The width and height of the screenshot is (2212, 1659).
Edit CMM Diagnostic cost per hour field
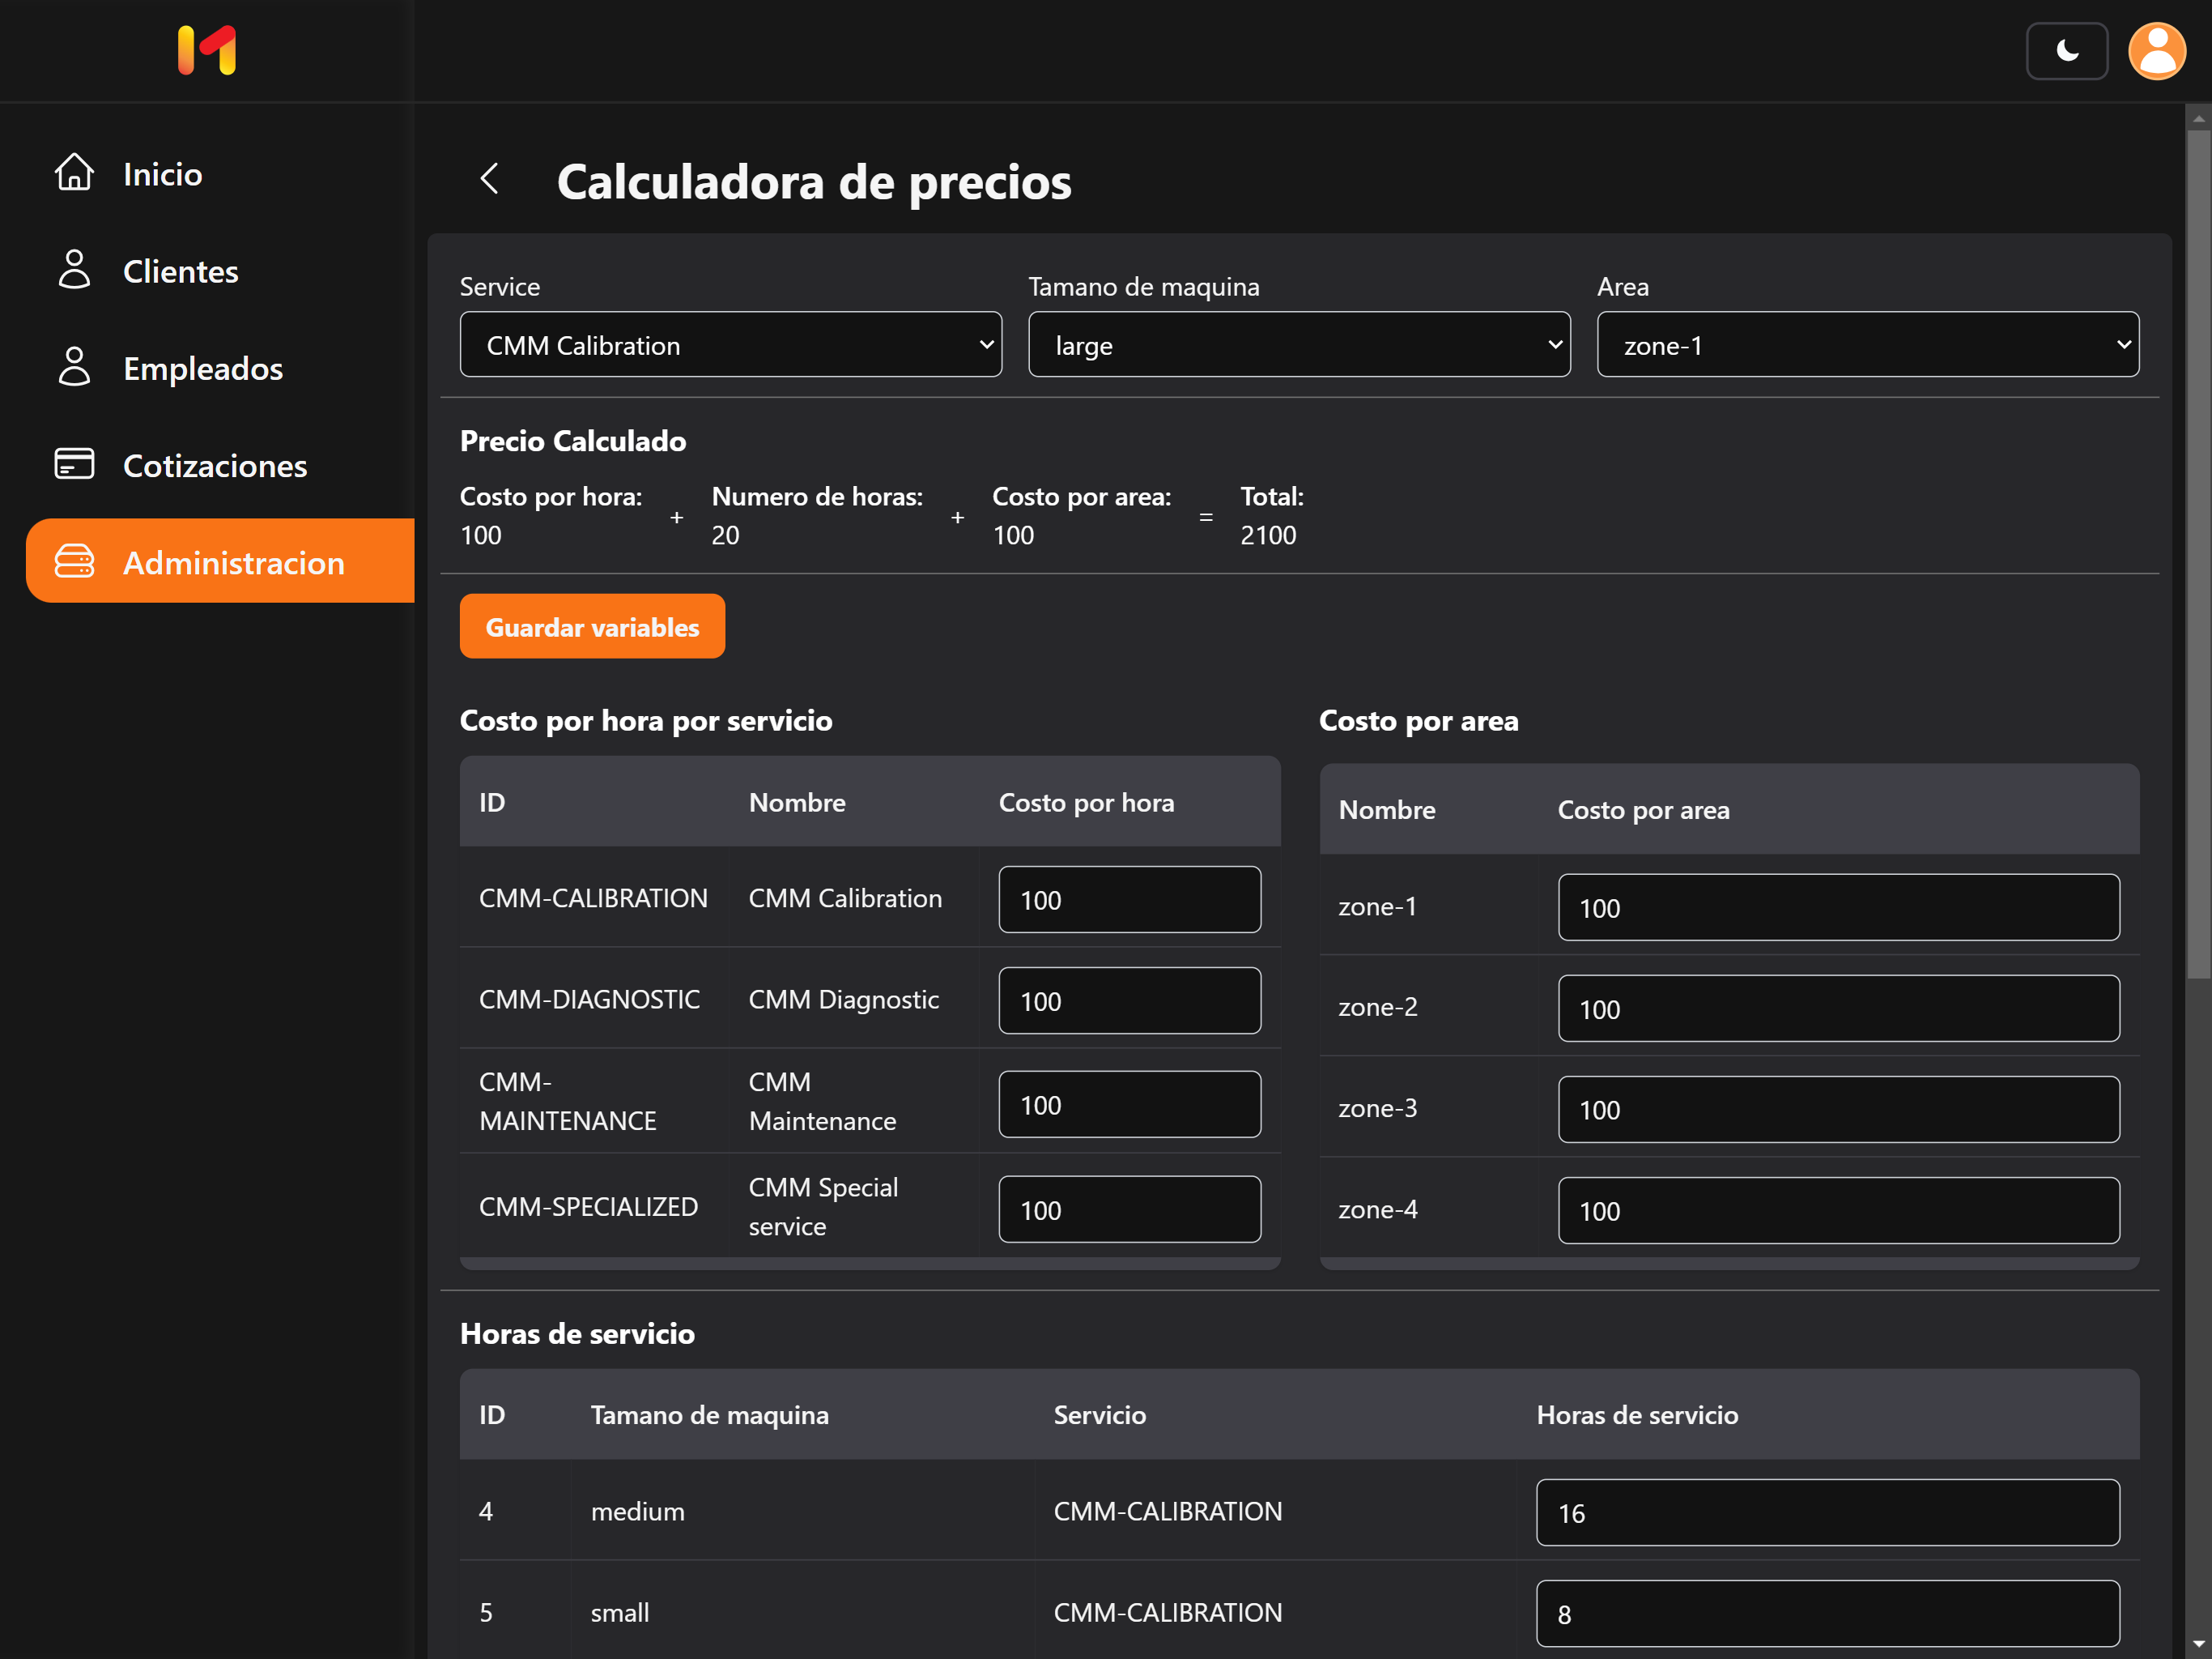[1129, 1000]
